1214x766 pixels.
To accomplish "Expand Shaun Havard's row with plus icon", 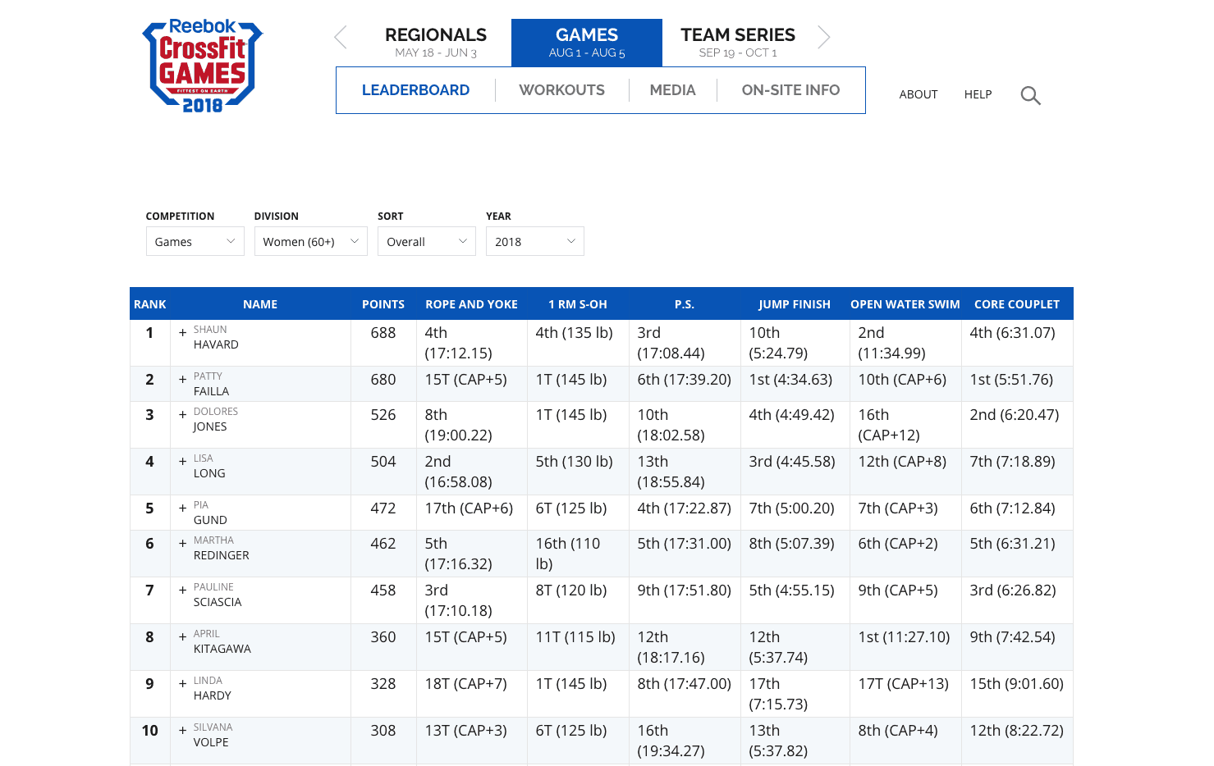I will pyautogui.click(x=182, y=333).
